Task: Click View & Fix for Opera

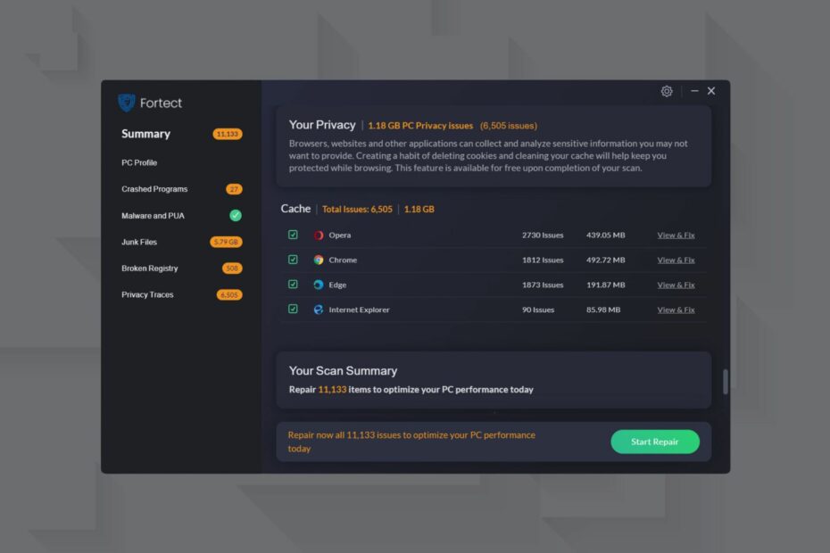Action: click(676, 235)
